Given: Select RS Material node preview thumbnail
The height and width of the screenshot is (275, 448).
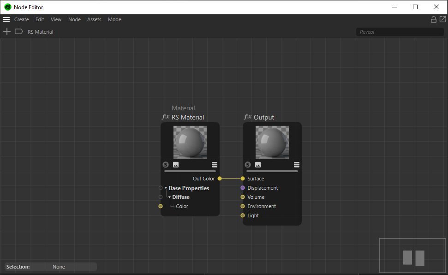Looking at the screenshot, I should click(190, 143).
